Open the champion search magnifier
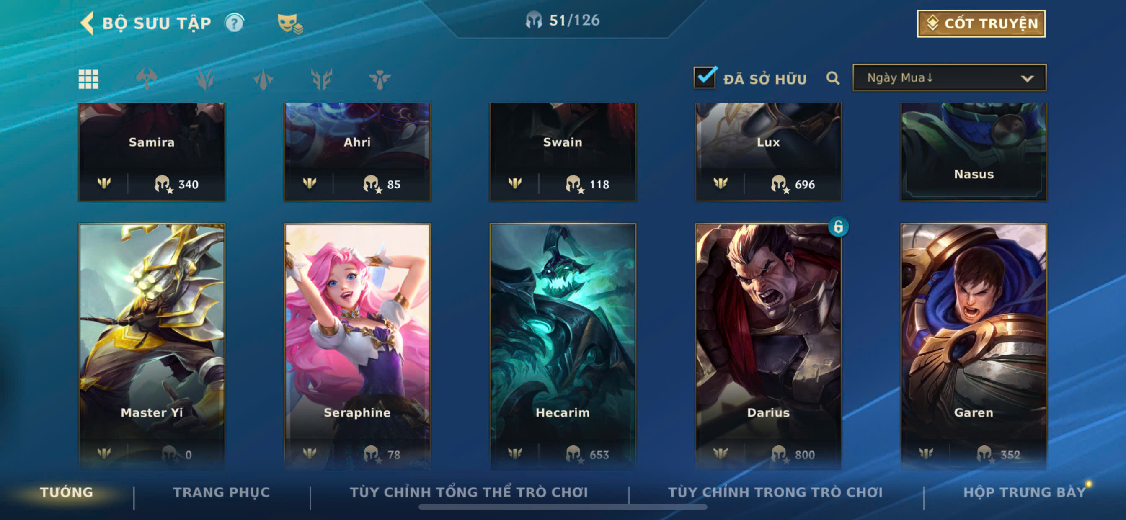Screen dimensions: 1126x520 click(833, 78)
